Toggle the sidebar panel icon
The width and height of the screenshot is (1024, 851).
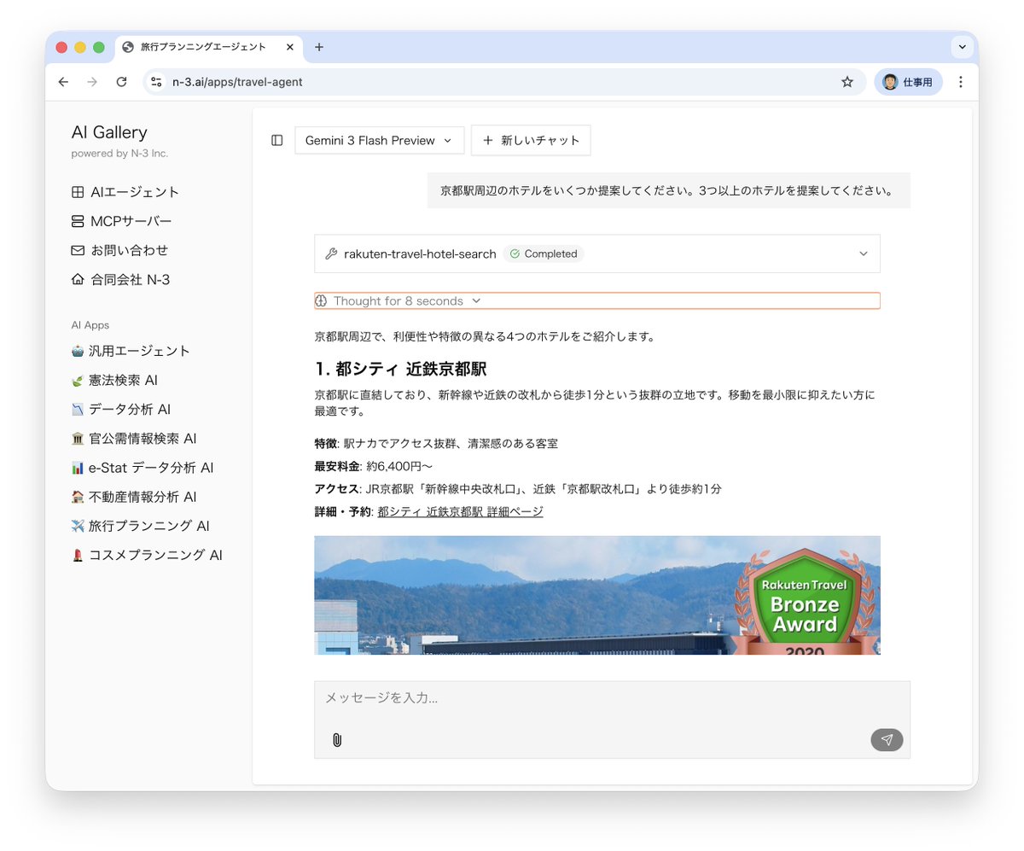tap(276, 140)
